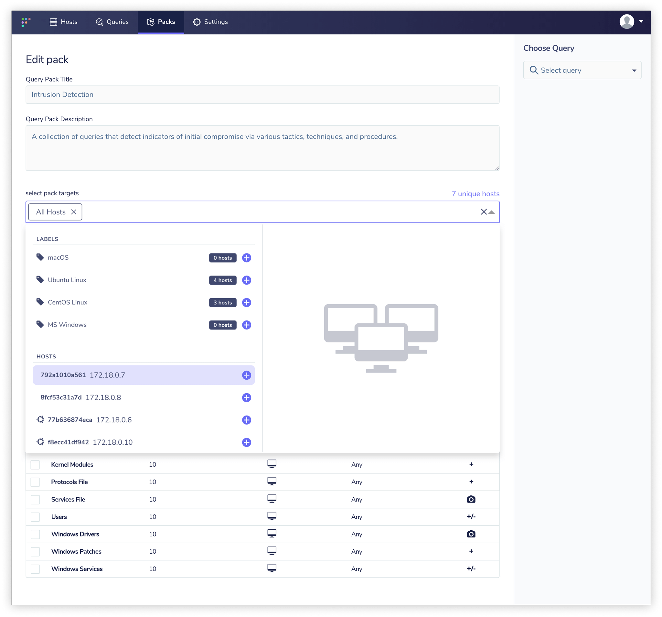Click the add icon next to MS Windows

click(246, 325)
